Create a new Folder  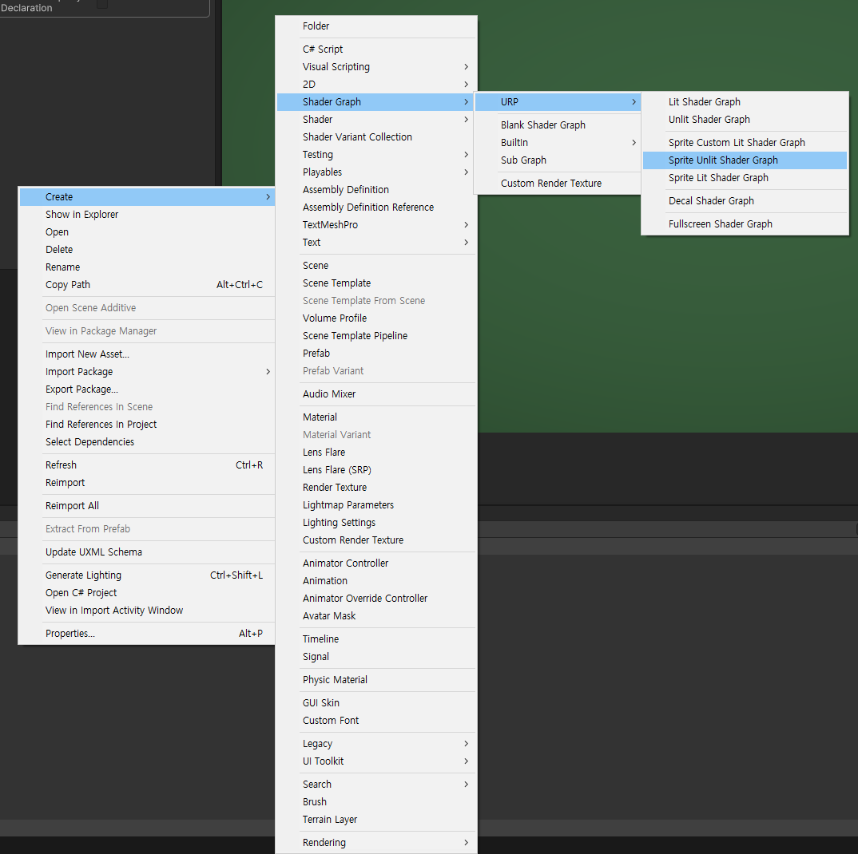pyautogui.click(x=376, y=26)
